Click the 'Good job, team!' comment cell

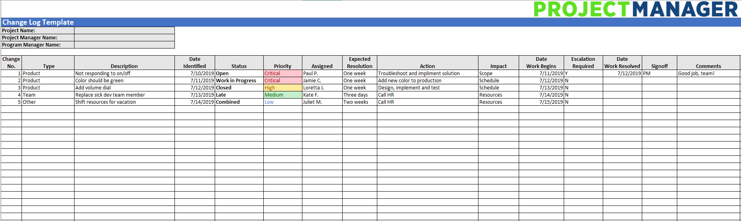point(708,74)
